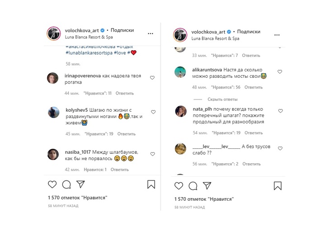Like the left post with heart icon
The width and height of the screenshot is (330, 241).
(x=52, y=184)
